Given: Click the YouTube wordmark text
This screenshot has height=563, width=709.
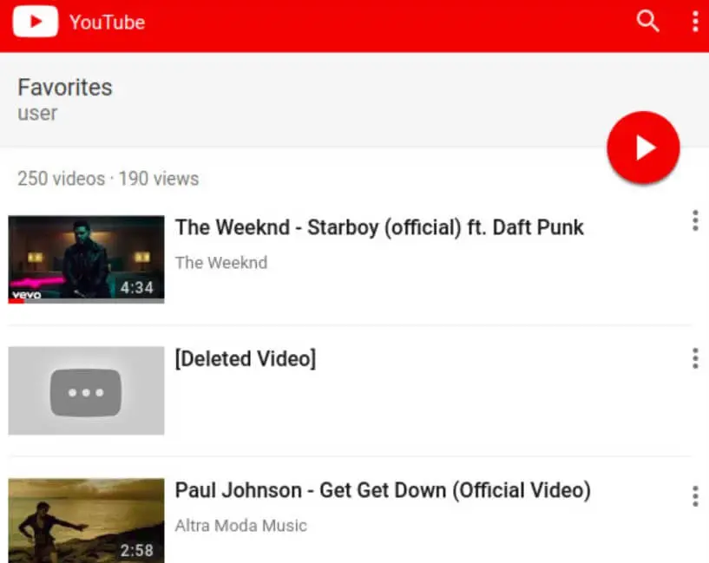Looking at the screenshot, I should 107,23.
